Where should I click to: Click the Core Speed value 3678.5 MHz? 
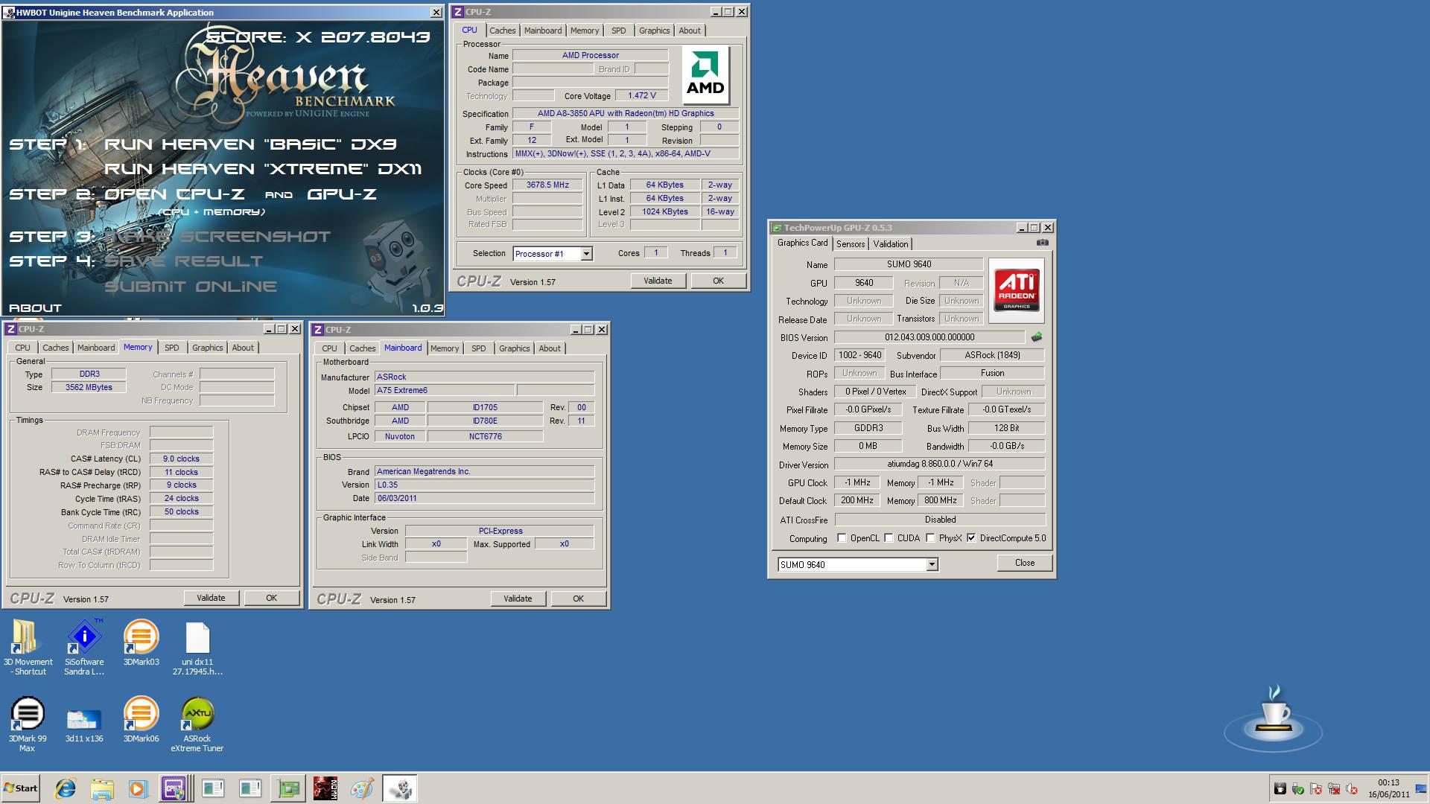click(x=547, y=185)
